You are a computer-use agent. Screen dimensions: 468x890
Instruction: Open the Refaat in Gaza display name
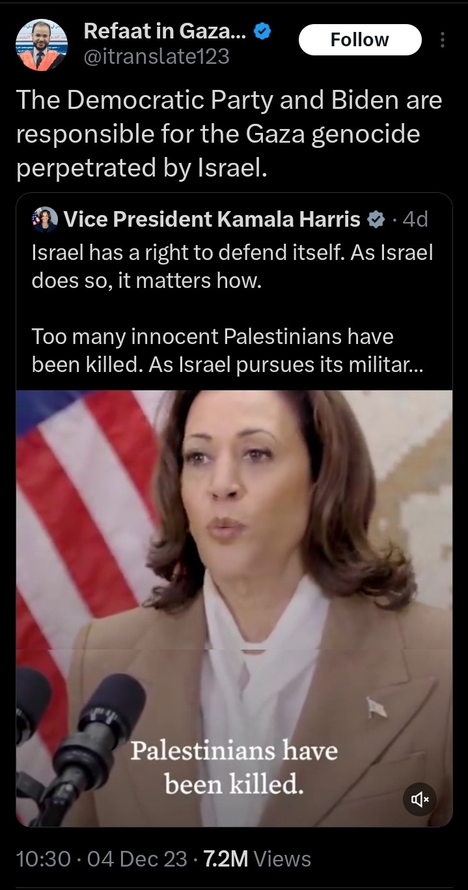tap(165, 31)
